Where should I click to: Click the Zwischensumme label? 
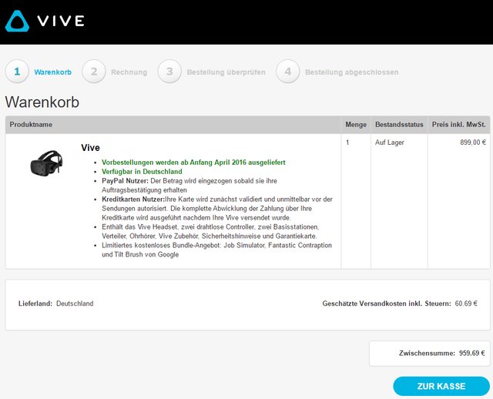427,353
